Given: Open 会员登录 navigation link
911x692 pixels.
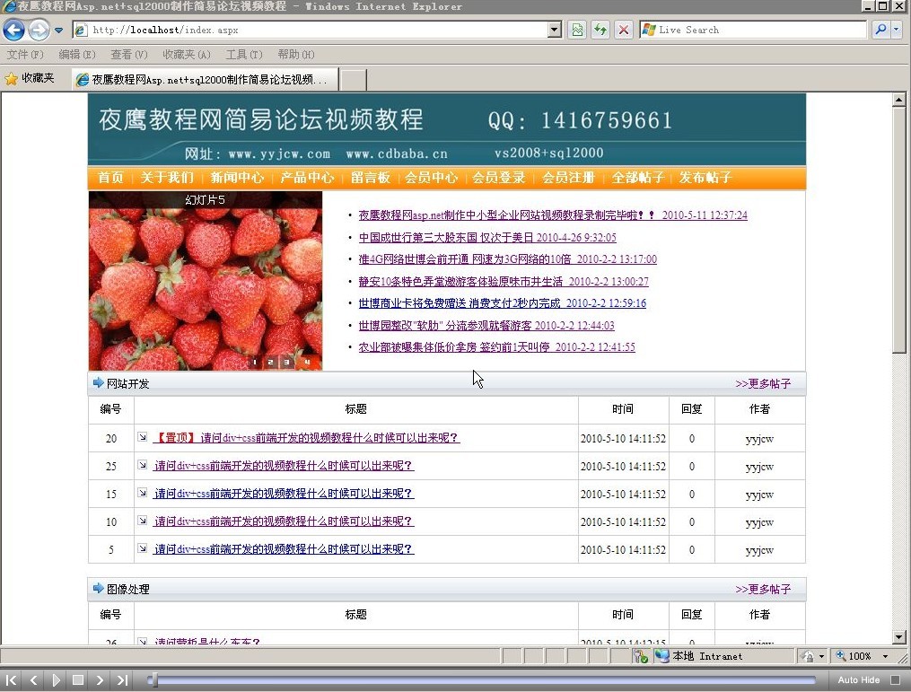Looking at the screenshot, I should pyautogui.click(x=498, y=177).
